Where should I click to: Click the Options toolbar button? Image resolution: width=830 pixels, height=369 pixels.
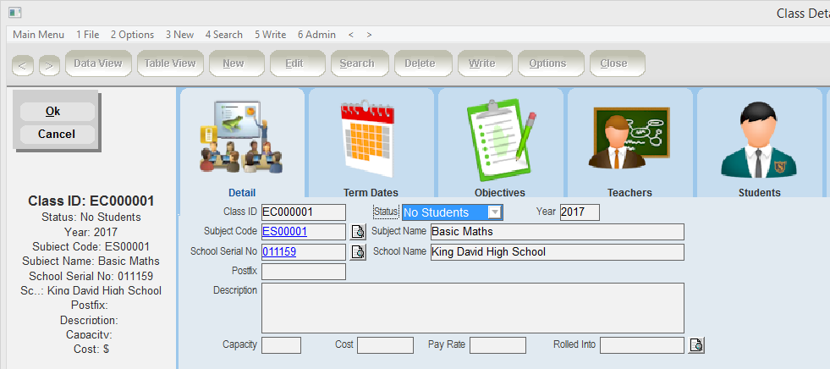[x=551, y=63]
